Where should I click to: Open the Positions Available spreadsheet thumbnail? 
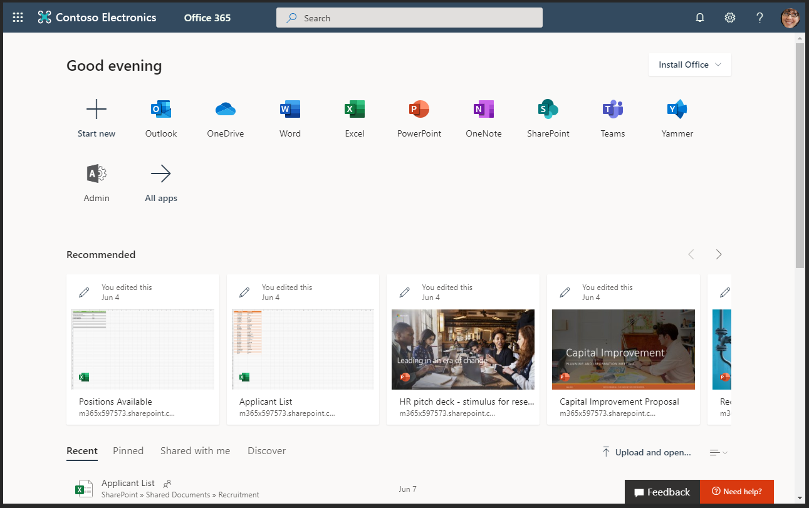pyautogui.click(x=143, y=350)
